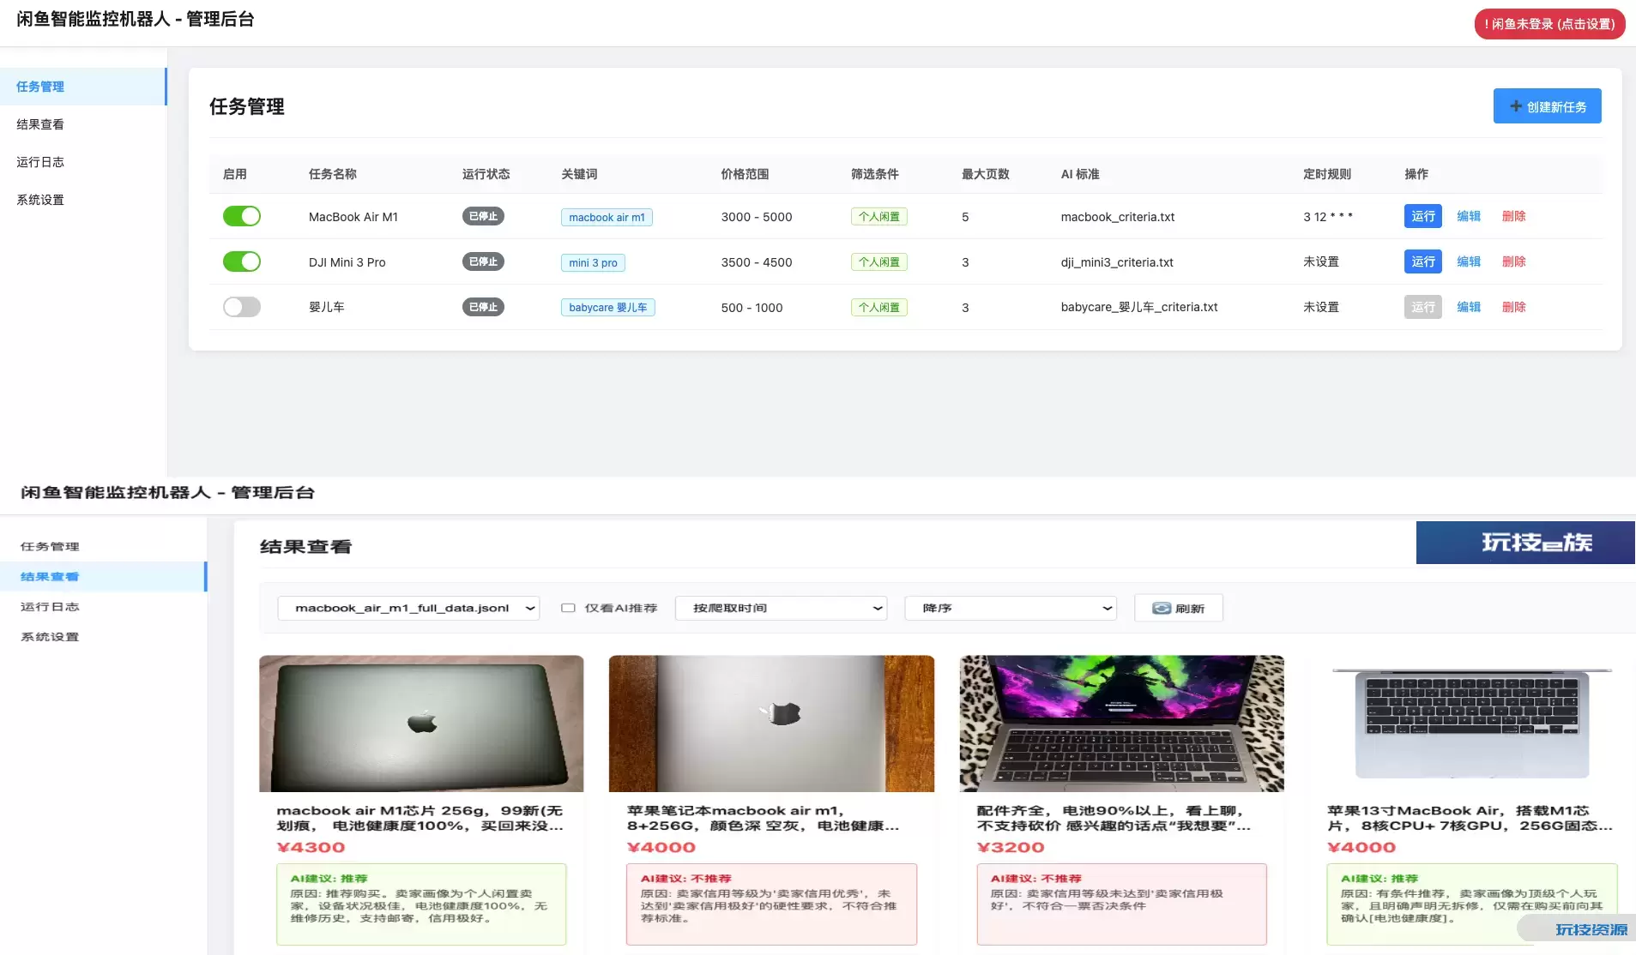Screen dimensions: 1636x955
Task: Expand the 按爬取时间 sort dropdown
Action: tap(781, 608)
